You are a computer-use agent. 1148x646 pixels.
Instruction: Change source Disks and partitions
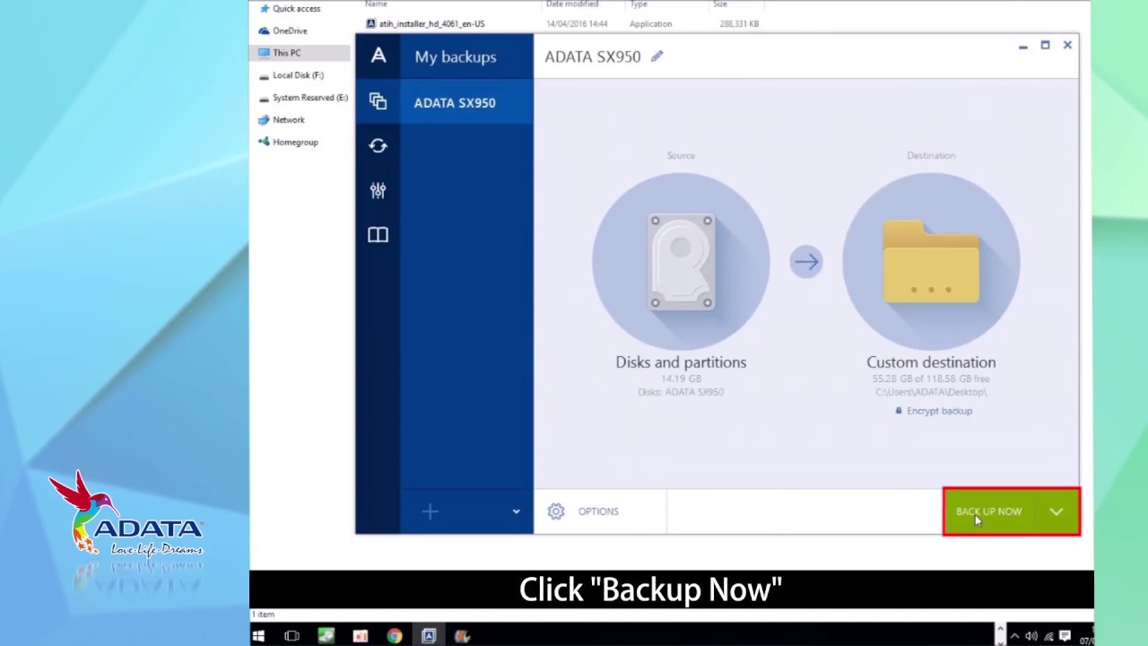(681, 261)
